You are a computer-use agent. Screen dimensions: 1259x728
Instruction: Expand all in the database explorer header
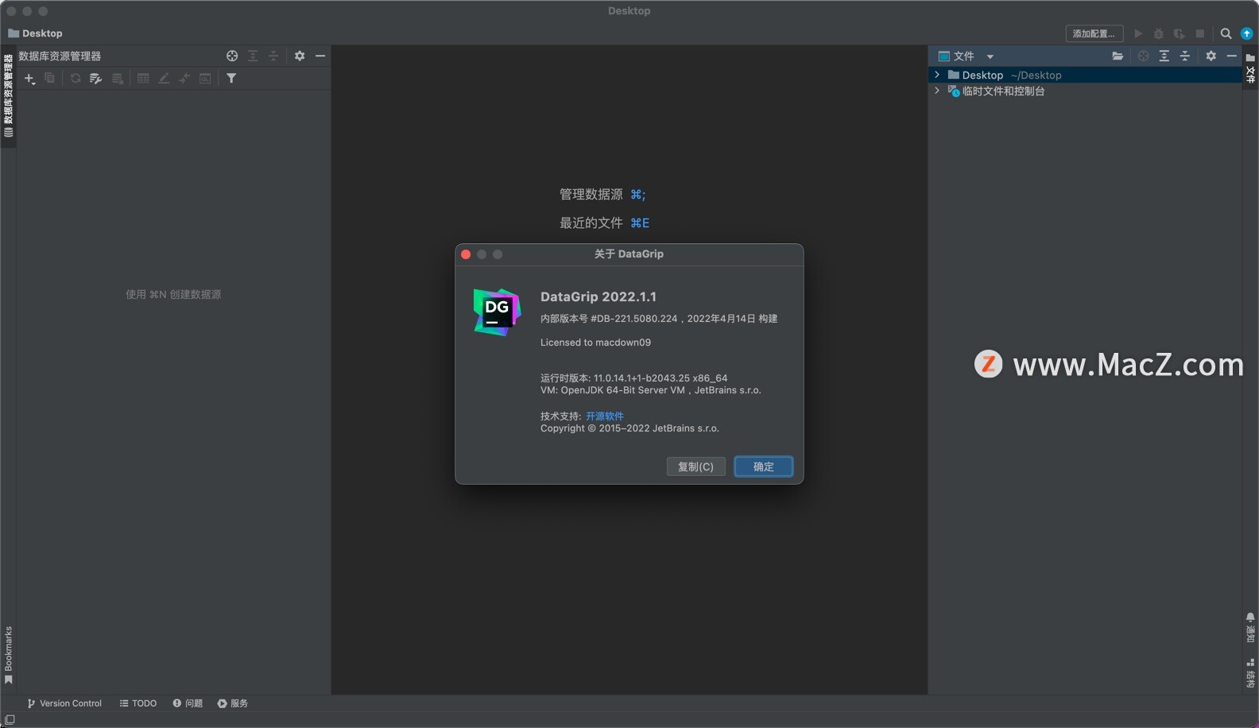(253, 56)
